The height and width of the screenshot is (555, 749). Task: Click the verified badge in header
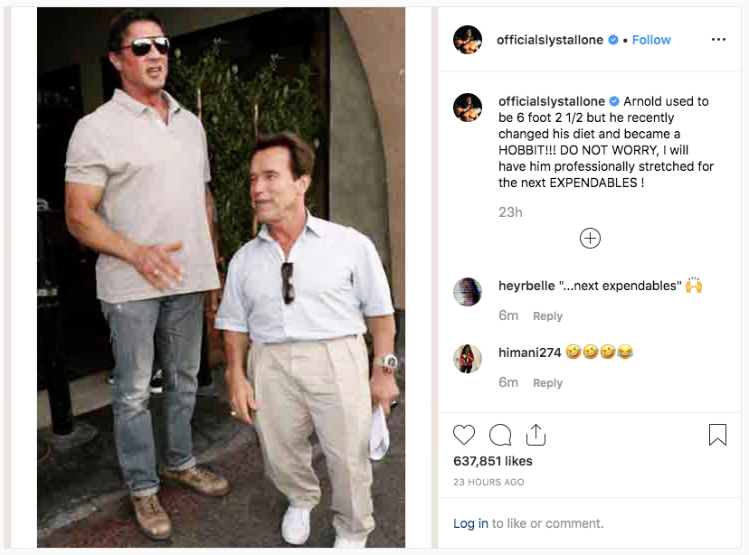(x=613, y=40)
